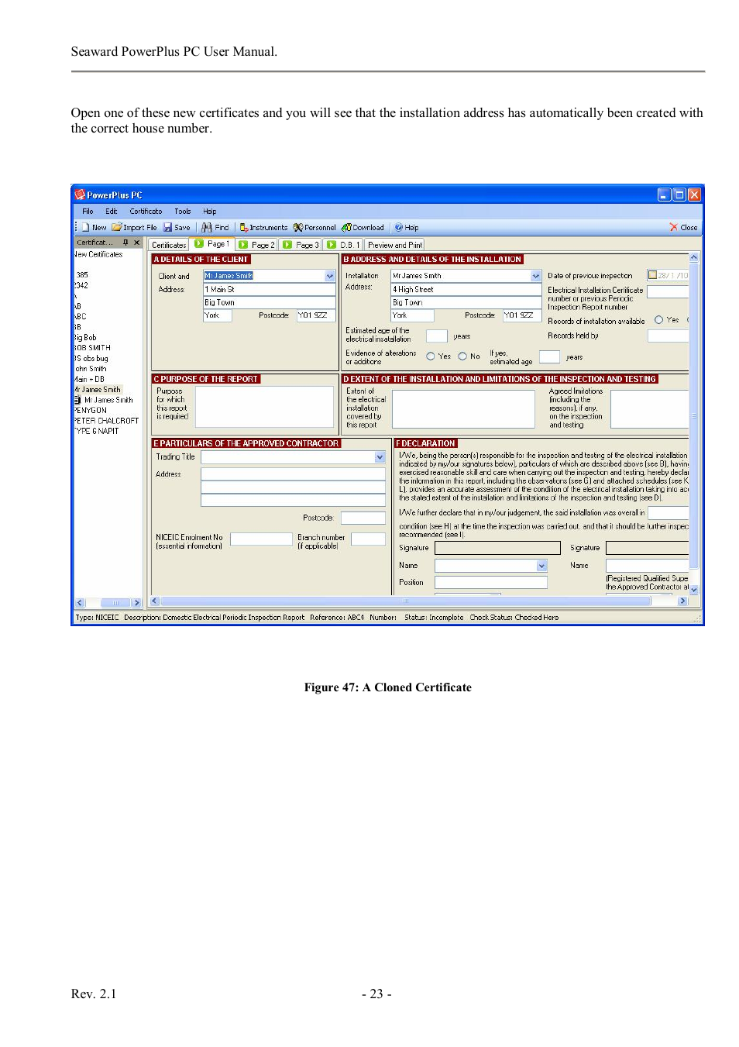
Task: Click the form's vertical scrollbar up arrow
Action: point(694,257)
